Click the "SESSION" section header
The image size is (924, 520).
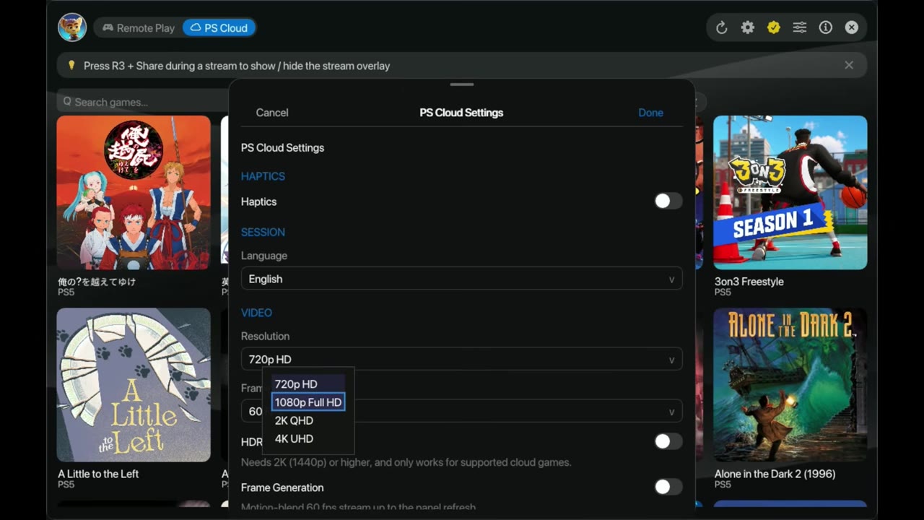pos(263,232)
